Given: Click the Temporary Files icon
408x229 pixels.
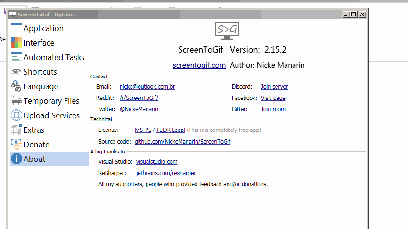Looking at the screenshot, I should coord(16,100).
